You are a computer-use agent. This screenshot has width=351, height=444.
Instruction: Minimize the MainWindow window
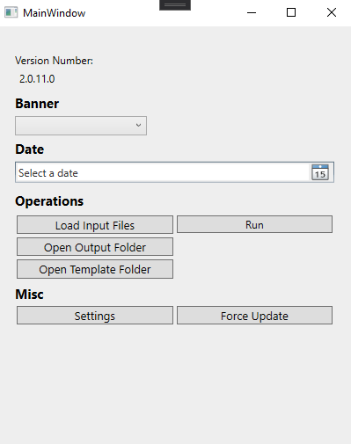pos(252,12)
